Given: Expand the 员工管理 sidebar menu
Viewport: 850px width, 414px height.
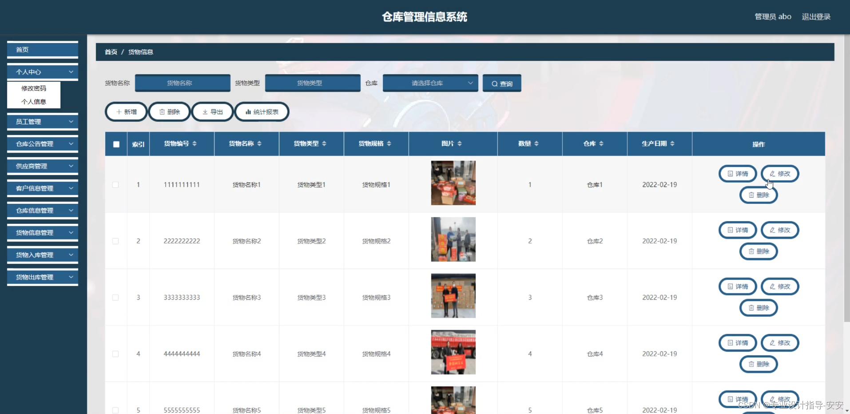Looking at the screenshot, I should point(43,122).
